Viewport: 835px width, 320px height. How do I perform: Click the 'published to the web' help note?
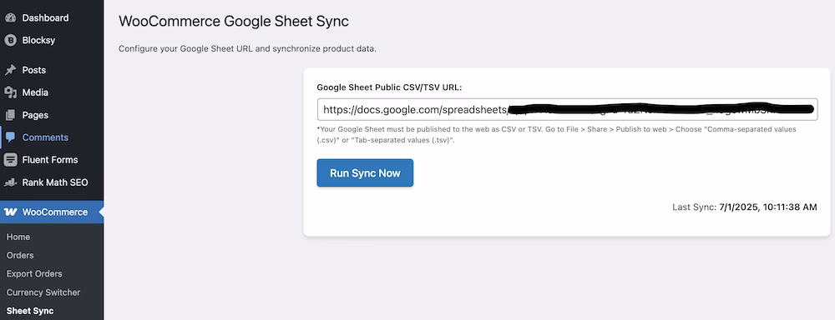pyautogui.click(x=556, y=135)
